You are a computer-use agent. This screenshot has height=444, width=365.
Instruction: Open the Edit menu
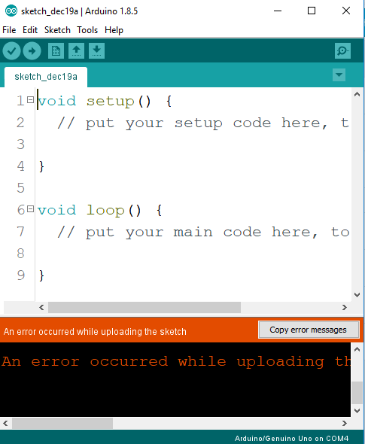click(x=30, y=30)
